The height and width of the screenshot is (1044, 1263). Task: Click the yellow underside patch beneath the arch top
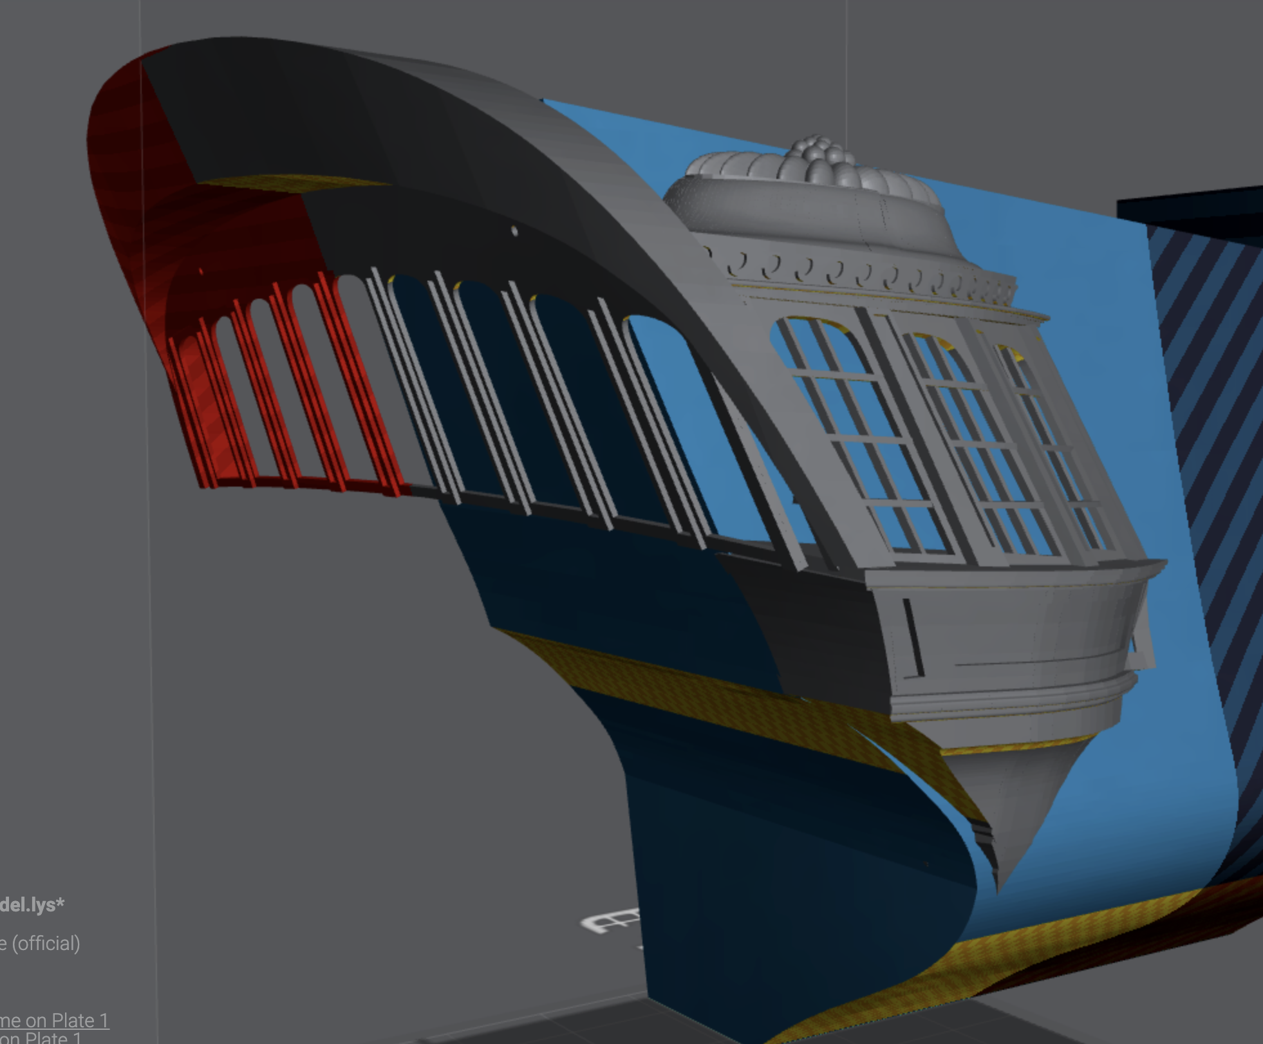point(290,183)
